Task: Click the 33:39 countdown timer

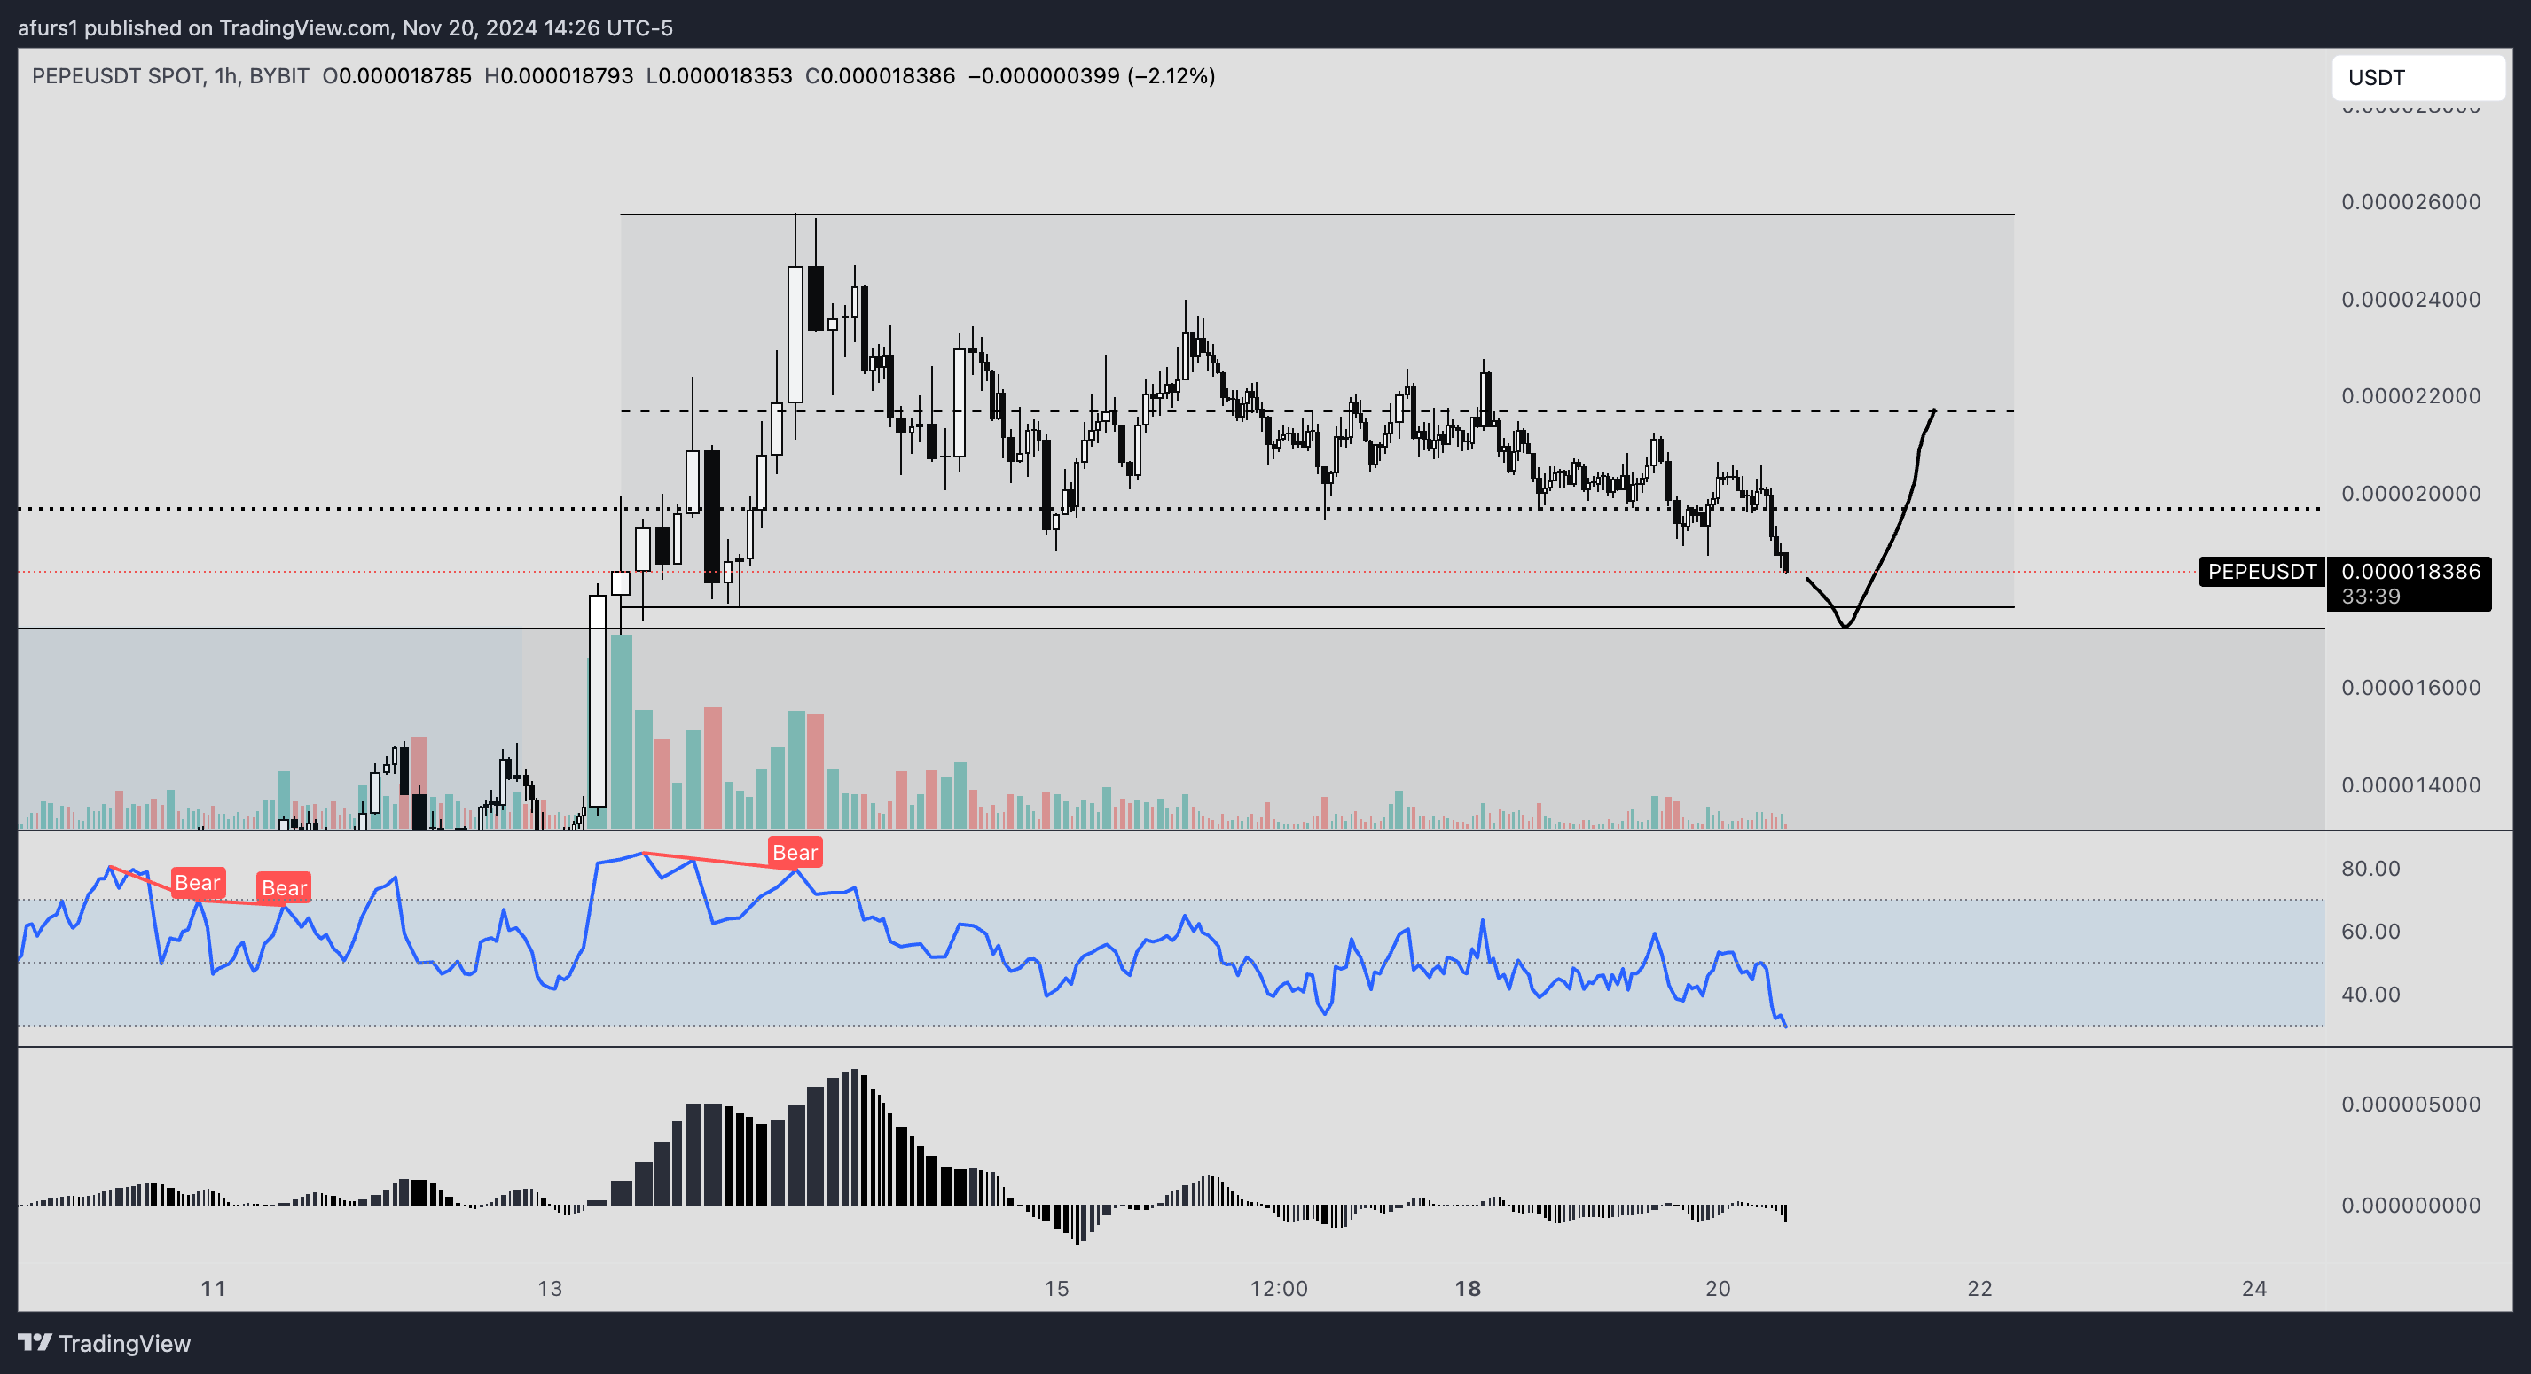Action: 2370,597
